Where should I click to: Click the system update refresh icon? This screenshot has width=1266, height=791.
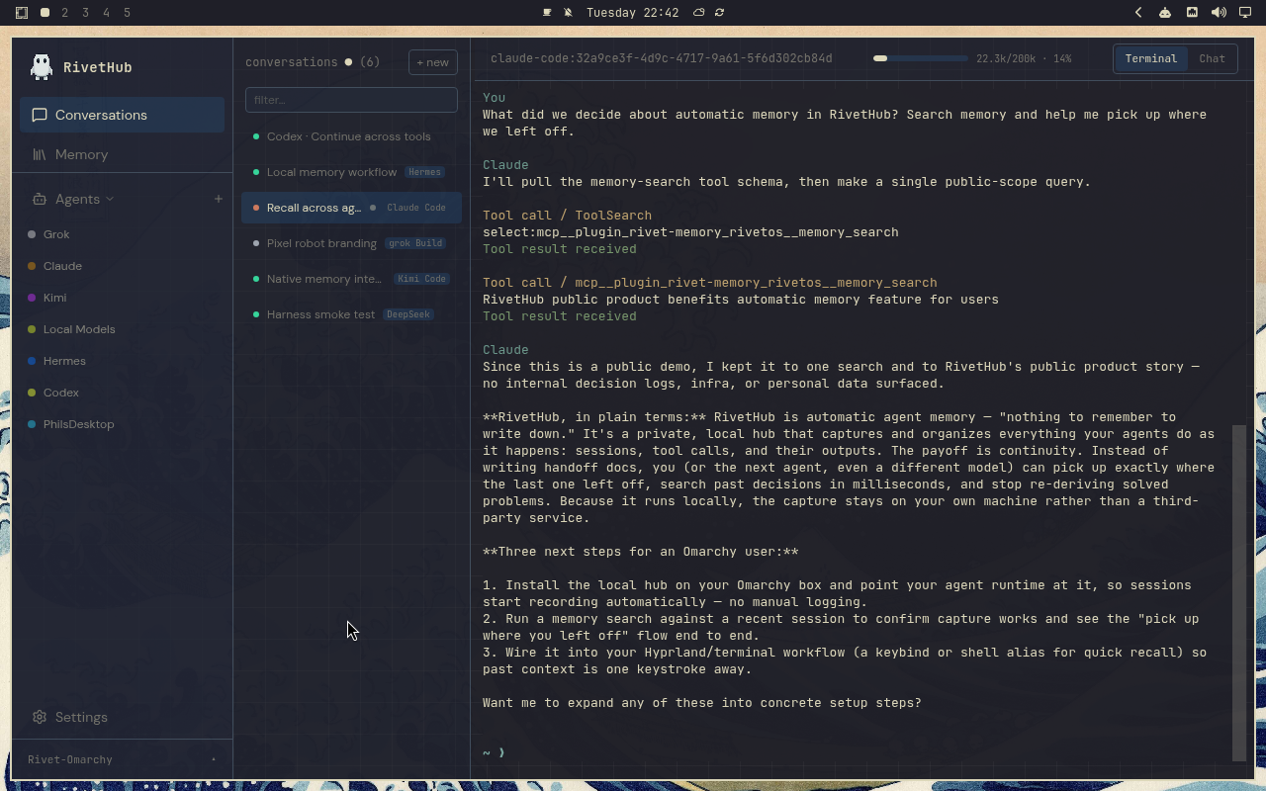coord(719,13)
